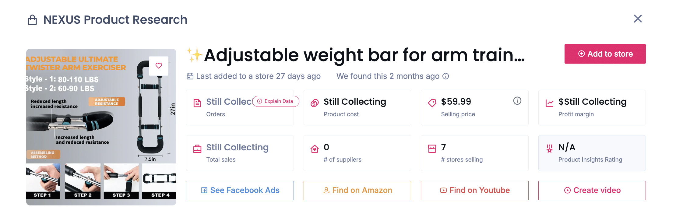Click the stores selling storefront icon
This screenshot has height=210, width=676.
point(432,149)
